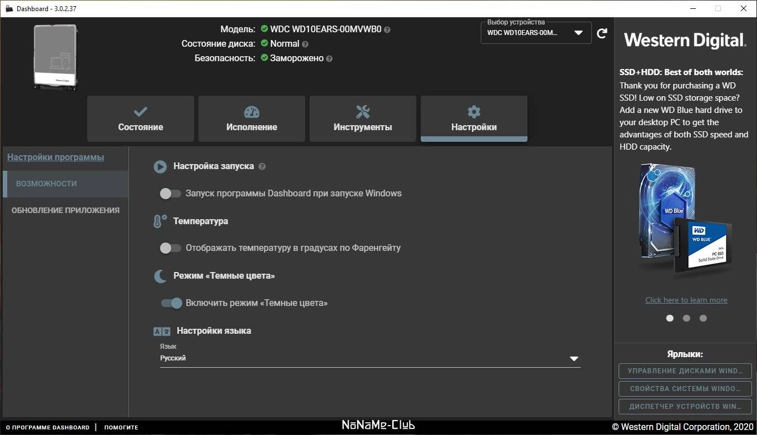Open Управление дисками Windows shortcut
Viewport: 757px width, 435px height.
pyautogui.click(x=685, y=371)
